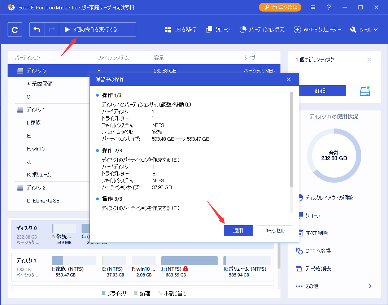
Task: Click the その他 arrow chevron
Action: (x=370, y=286)
